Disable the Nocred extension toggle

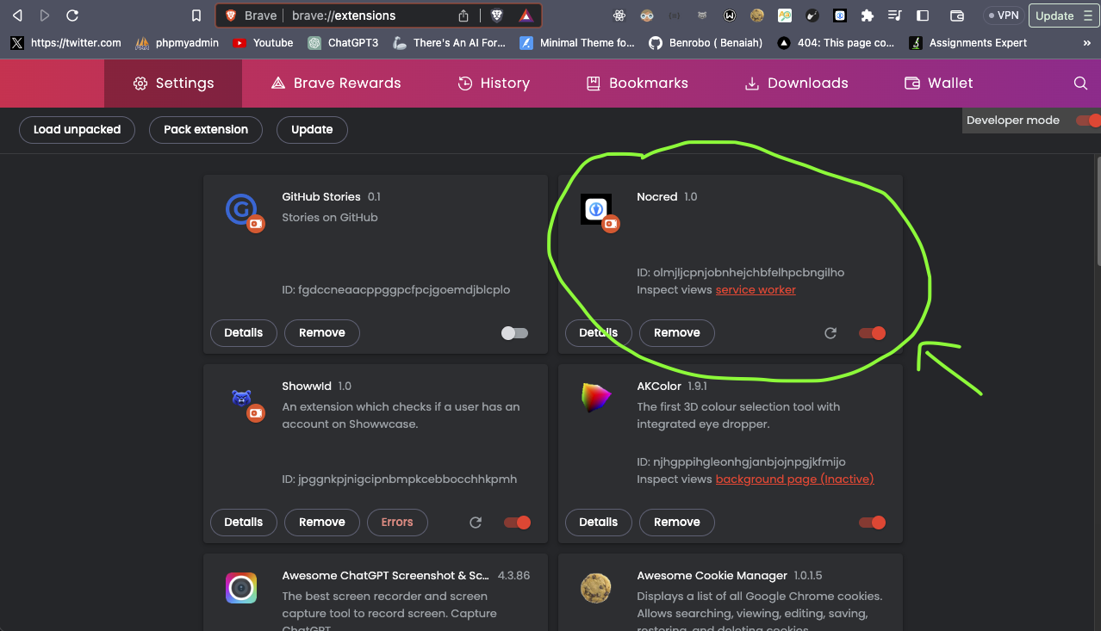pos(872,333)
